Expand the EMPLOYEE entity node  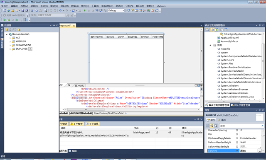coord(10,49)
